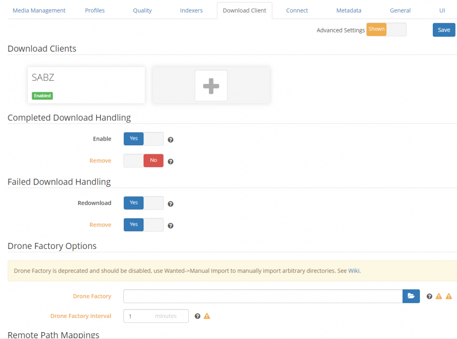Select the Download Client tab

[244, 11]
